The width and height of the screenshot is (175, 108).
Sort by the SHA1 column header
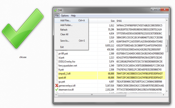click(119, 20)
